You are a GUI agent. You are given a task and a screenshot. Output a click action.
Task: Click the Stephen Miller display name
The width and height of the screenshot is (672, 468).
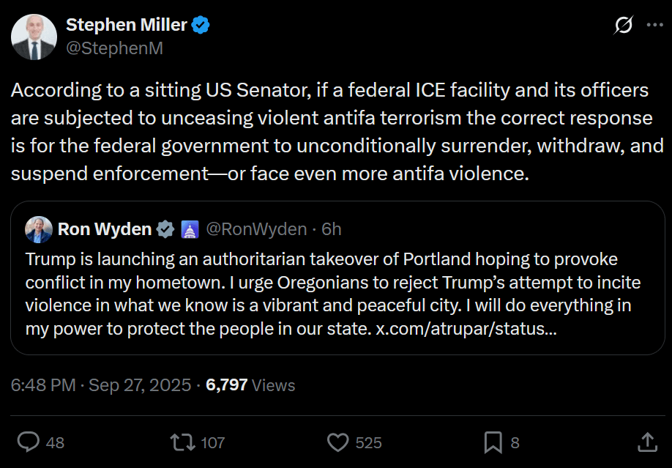tap(127, 25)
